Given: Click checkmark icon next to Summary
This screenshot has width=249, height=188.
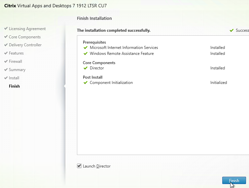Looking at the screenshot, I should (x=6, y=69).
